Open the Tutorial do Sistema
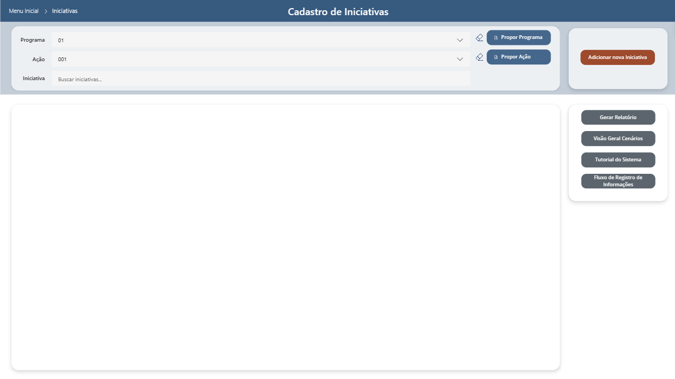The height and width of the screenshot is (379, 675). [x=618, y=160]
